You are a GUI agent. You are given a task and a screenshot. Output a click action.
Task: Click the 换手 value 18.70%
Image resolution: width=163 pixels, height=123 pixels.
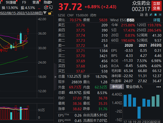click(101, 77)
